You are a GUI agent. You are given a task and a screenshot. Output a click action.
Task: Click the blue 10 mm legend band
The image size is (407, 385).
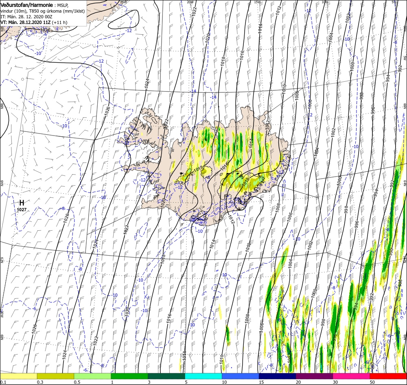pyautogui.click(x=241, y=376)
